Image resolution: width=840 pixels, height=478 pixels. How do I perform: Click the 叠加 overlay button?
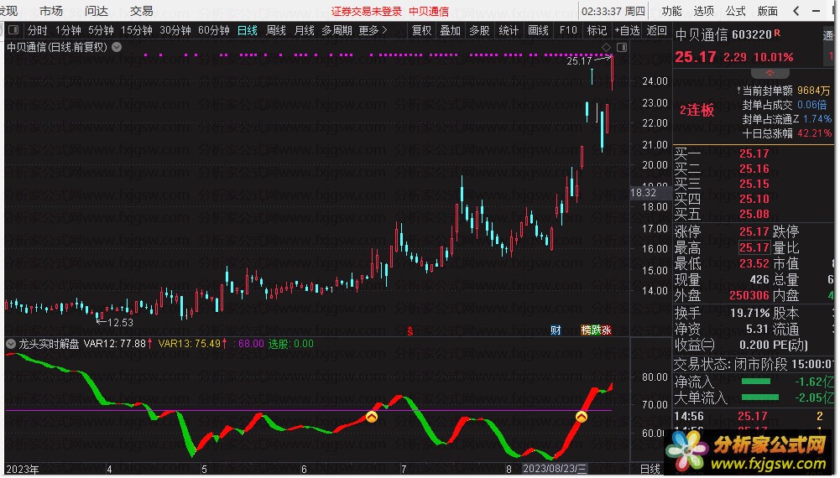450,30
